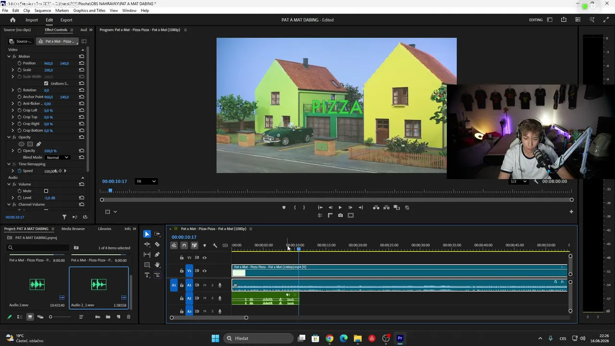The image size is (615, 346).
Task: Open the Program monitor button editor plus
Action: 571,211
